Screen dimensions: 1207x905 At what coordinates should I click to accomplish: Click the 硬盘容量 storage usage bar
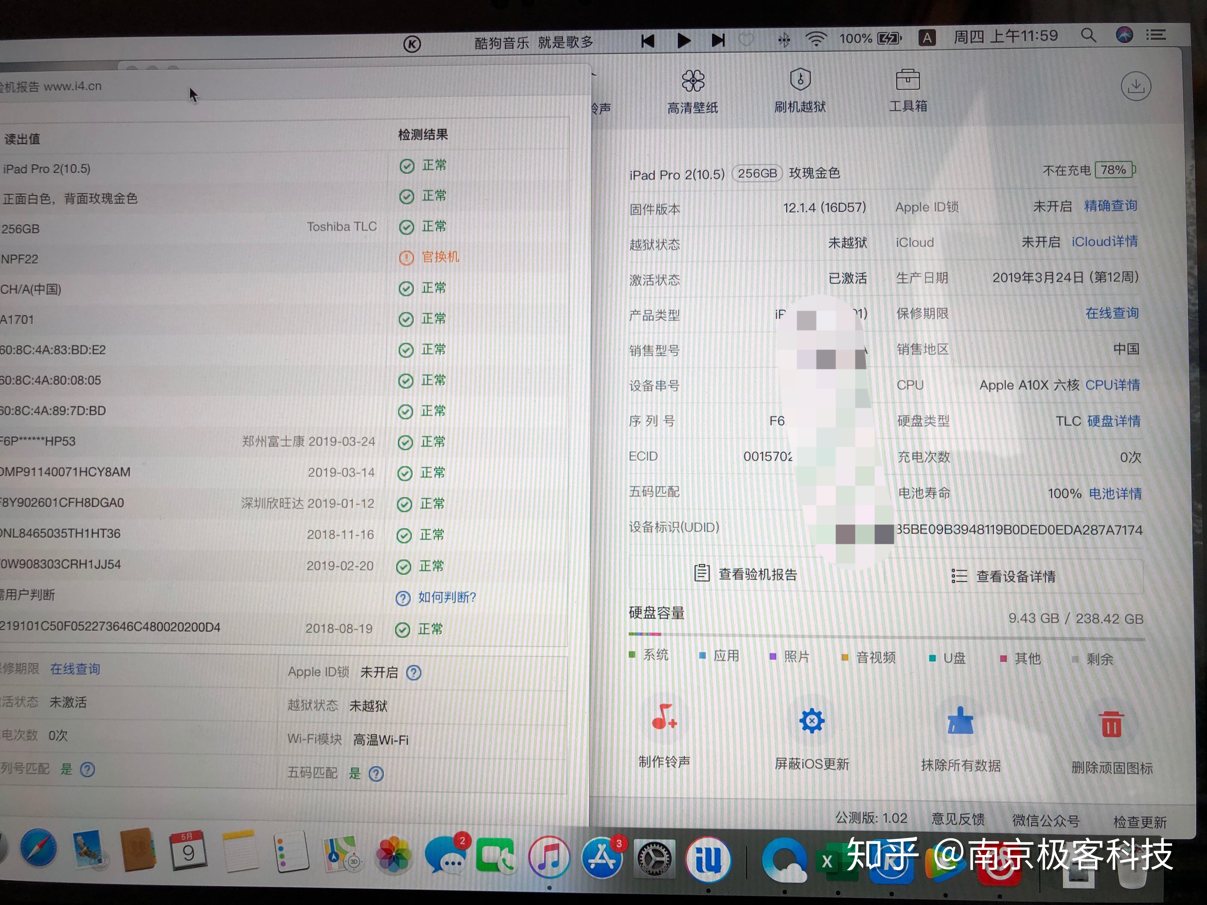pos(887,637)
